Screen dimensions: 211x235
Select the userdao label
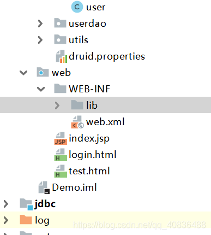(87, 23)
